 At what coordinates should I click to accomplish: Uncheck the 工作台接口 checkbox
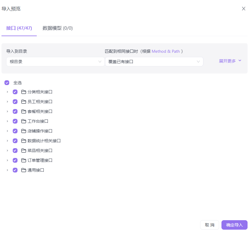coord(15,121)
